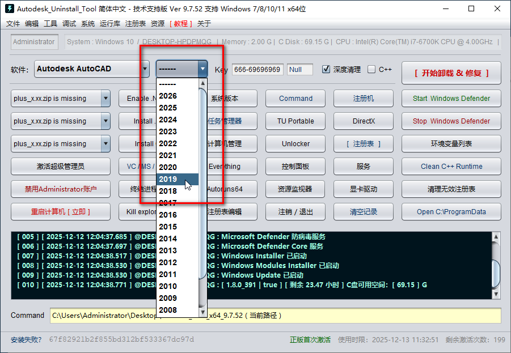The height and width of the screenshot is (353, 511).
Task: Click the log panel scroll-down arrow
Action: point(496,294)
